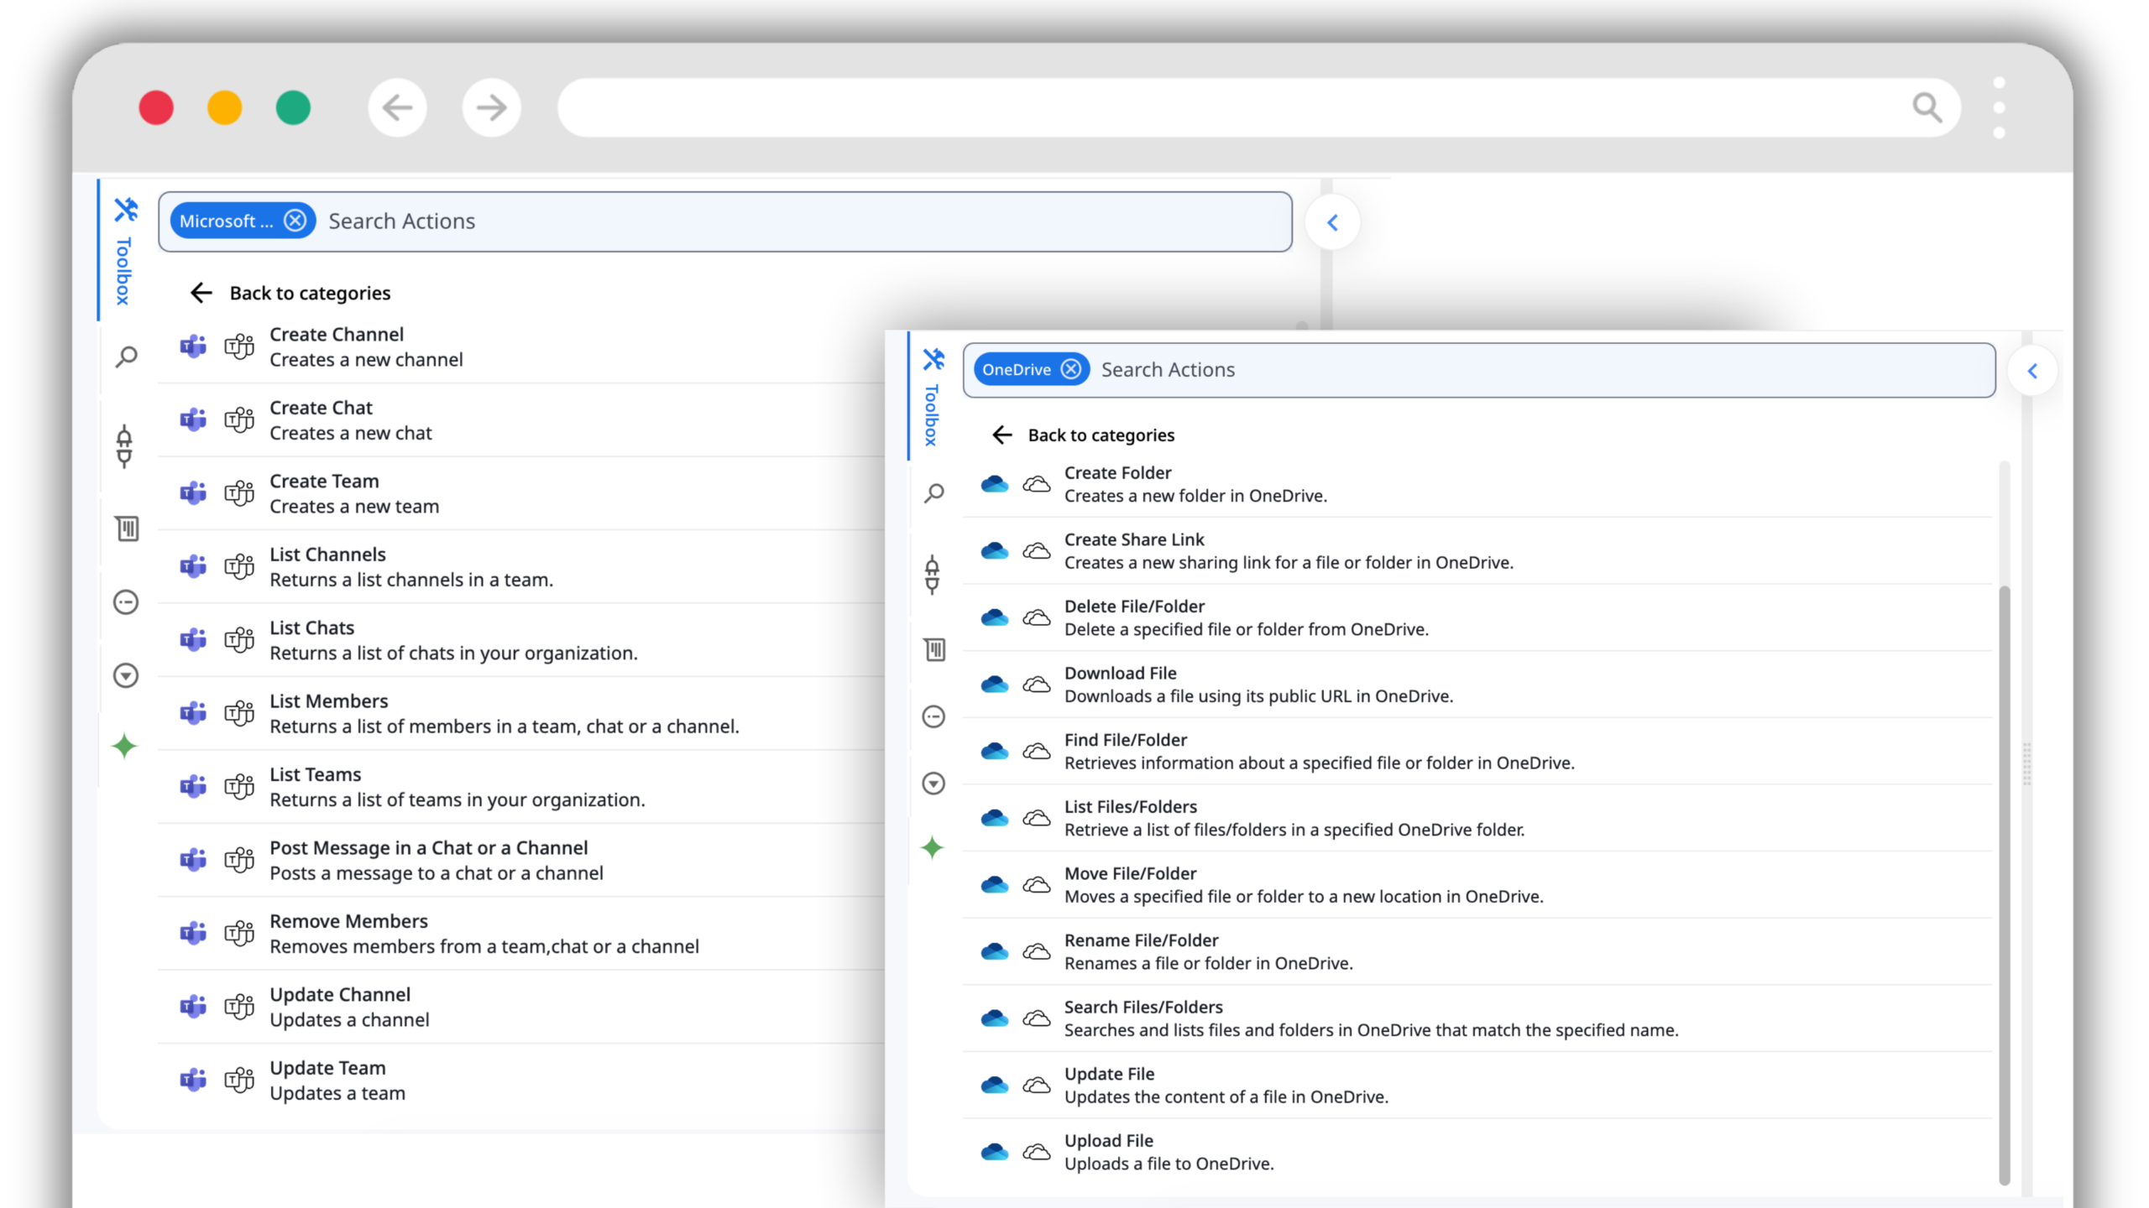Collapse the OneDrive toolbox panel chevron
The height and width of the screenshot is (1208, 2149).
pos(2032,371)
